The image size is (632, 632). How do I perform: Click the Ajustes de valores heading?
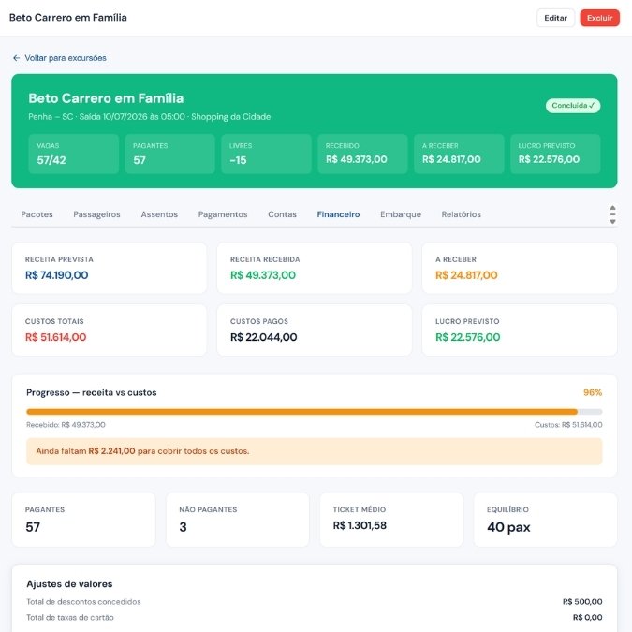point(69,584)
